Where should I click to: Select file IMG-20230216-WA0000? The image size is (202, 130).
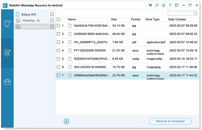[90, 67]
